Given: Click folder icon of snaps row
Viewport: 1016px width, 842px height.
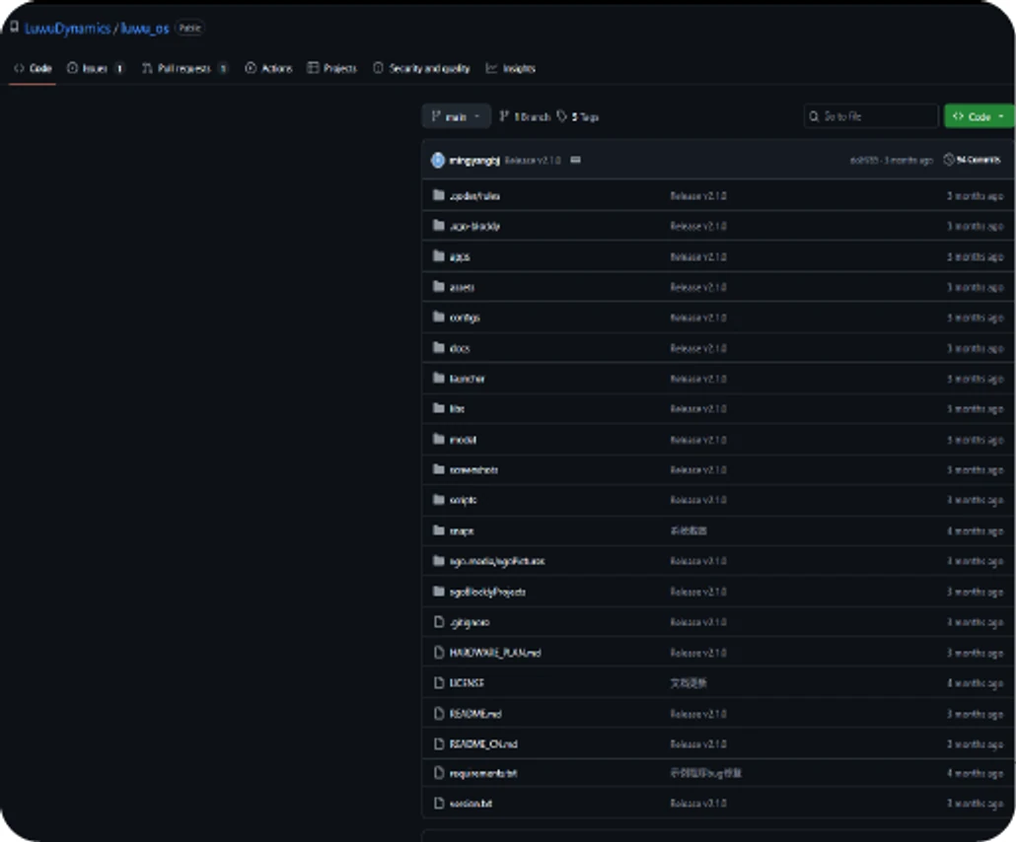Looking at the screenshot, I should 439,529.
